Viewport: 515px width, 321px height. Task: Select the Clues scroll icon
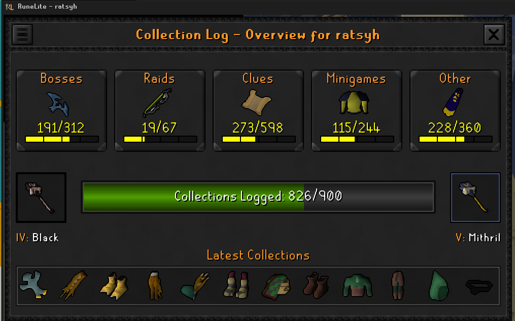pyautogui.click(x=257, y=103)
